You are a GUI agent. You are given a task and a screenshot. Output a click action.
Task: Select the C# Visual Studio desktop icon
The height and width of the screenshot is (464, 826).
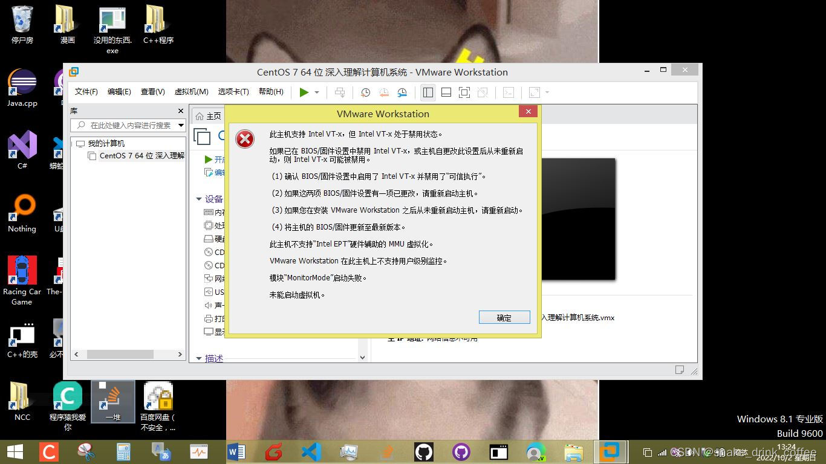point(22,150)
